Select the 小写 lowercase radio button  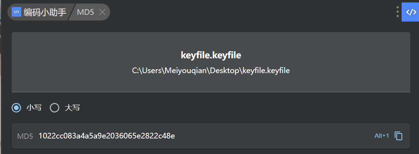[16, 108]
